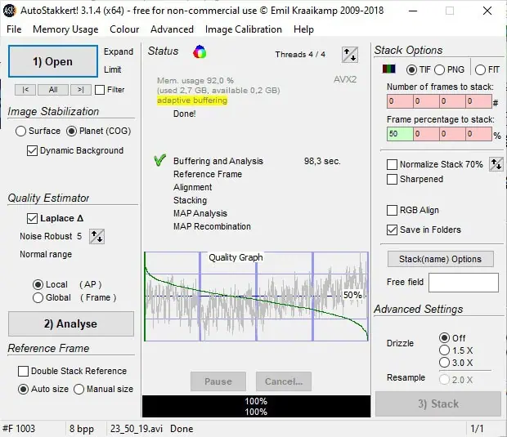
Task: Select Resample 2.0 X option
Action: pos(444,380)
